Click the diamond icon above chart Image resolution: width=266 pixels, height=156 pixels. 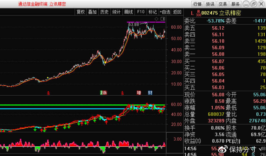156,19
